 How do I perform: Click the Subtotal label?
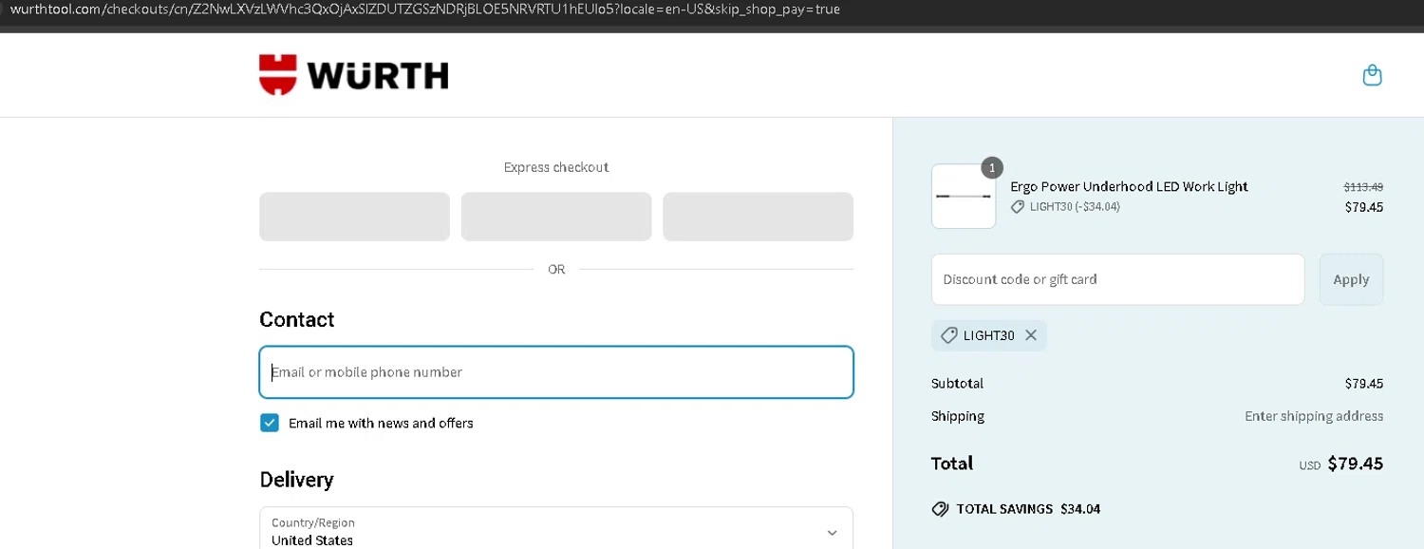coord(957,384)
